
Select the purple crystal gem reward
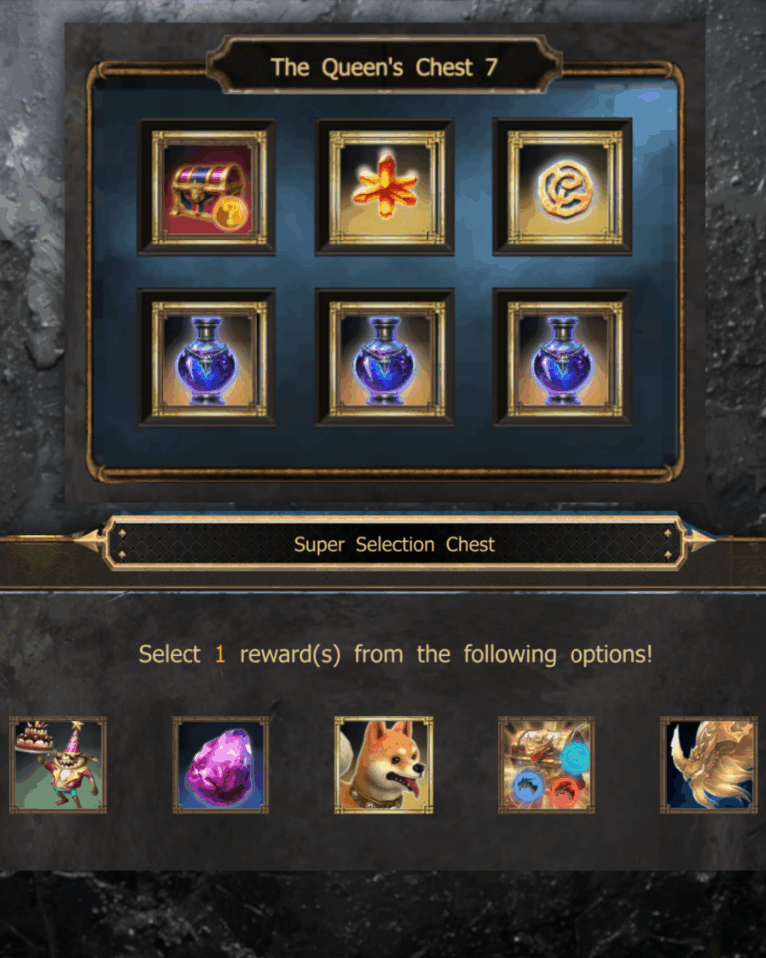click(x=220, y=765)
